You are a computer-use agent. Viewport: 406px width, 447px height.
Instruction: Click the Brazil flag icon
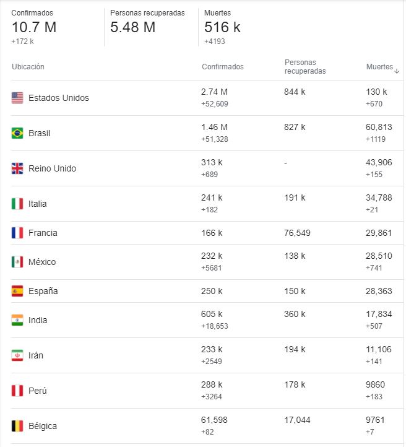coord(17,133)
